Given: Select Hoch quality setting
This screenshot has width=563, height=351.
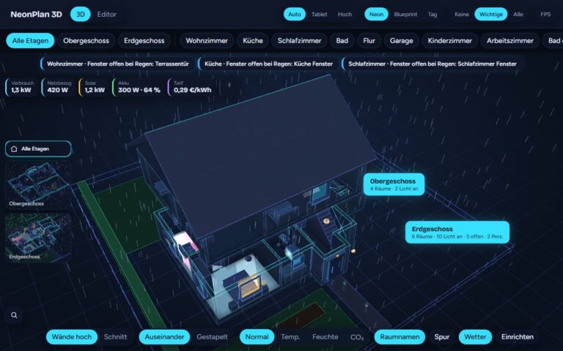Looking at the screenshot, I should [x=345, y=15].
